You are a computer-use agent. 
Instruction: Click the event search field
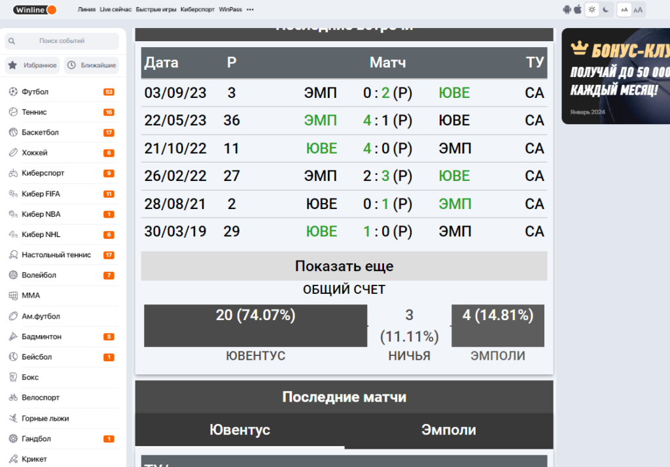[62, 41]
